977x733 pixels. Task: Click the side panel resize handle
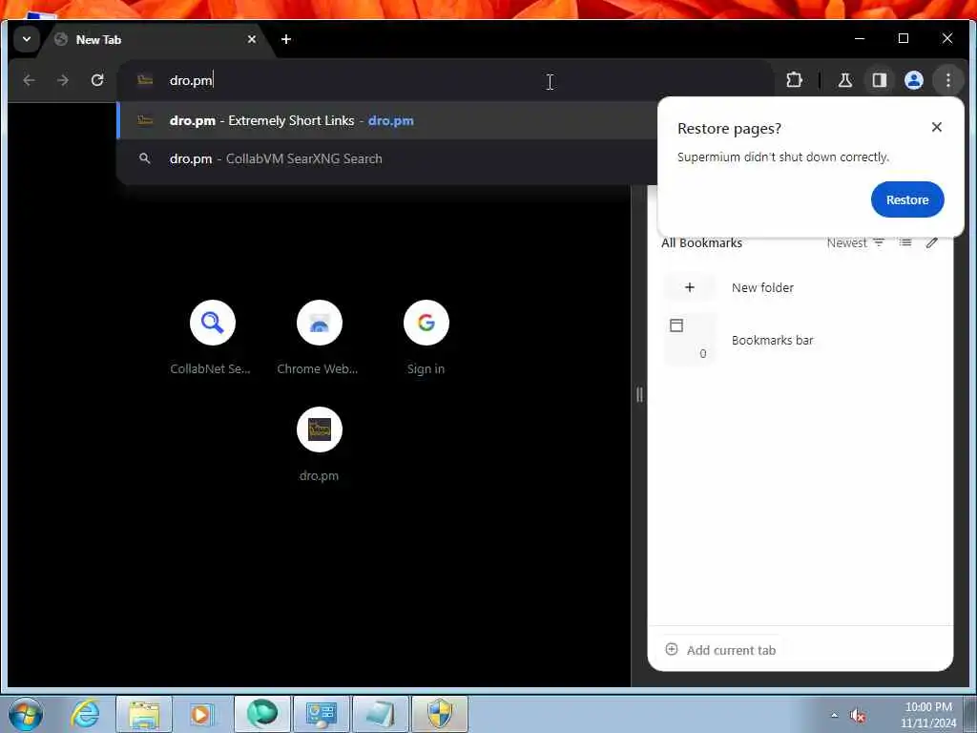pyautogui.click(x=639, y=394)
